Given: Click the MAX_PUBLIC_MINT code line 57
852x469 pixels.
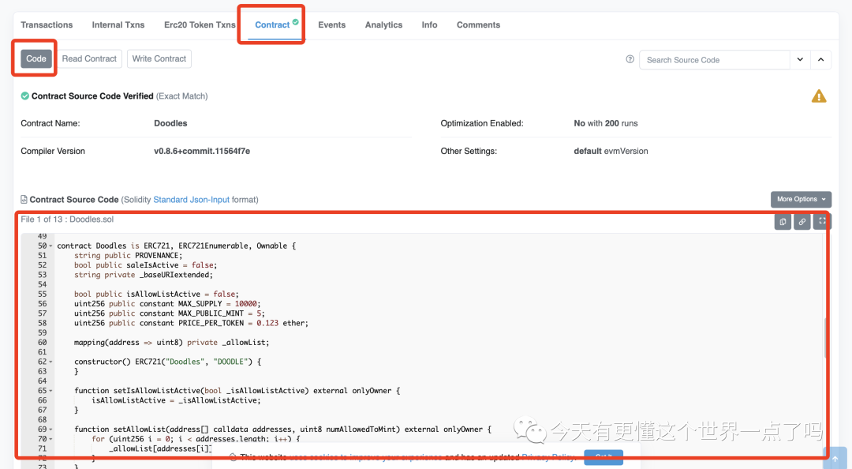Looking at the screenshot, I should [x=170, y=314].
